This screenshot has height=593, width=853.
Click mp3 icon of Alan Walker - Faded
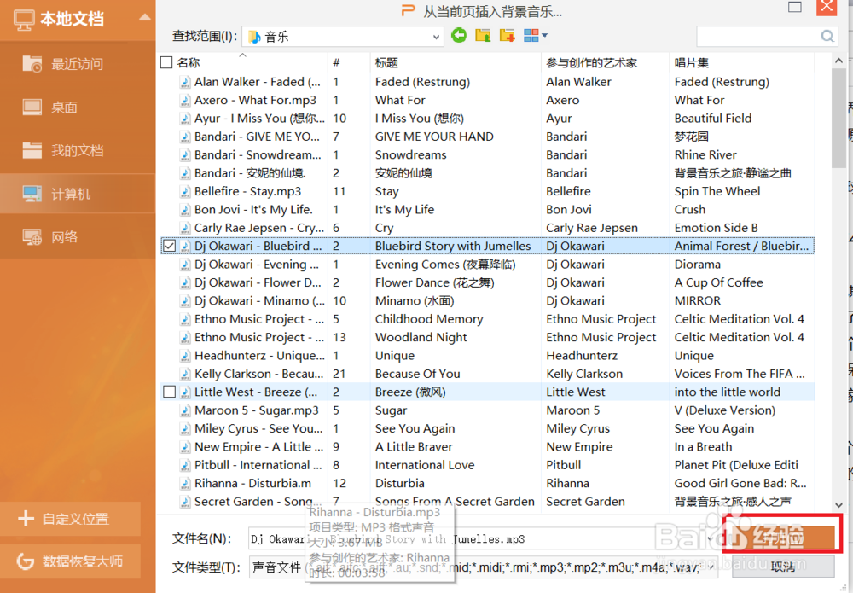point(185,82)
